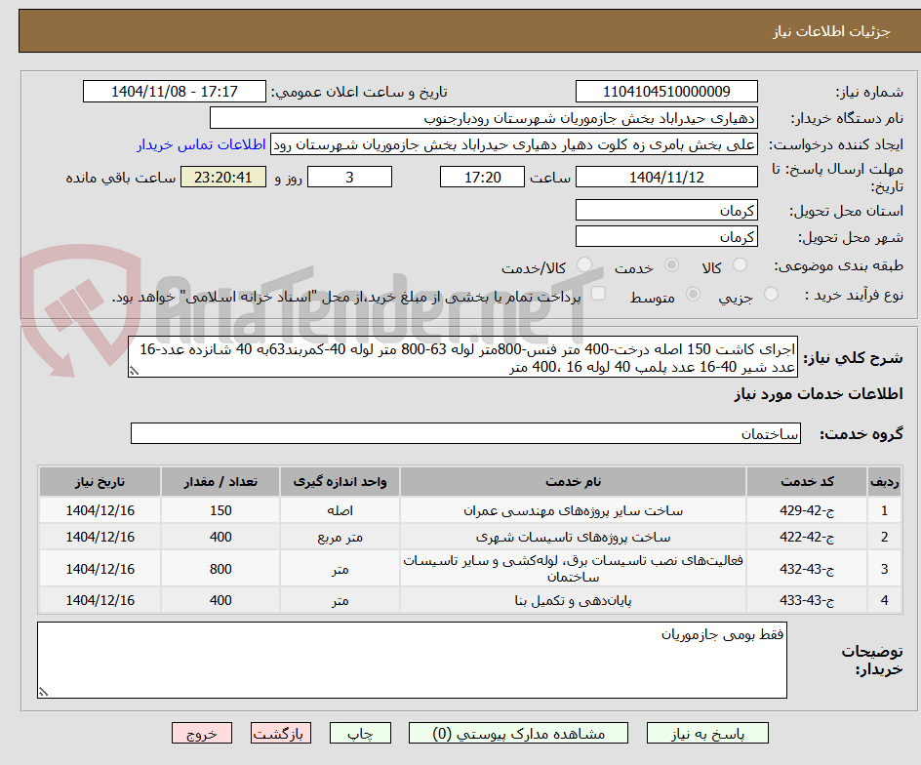Screen dimensions: 921x765
Task: Choose the متوسط purchase type radio
Action: click(x=693, y=294)
